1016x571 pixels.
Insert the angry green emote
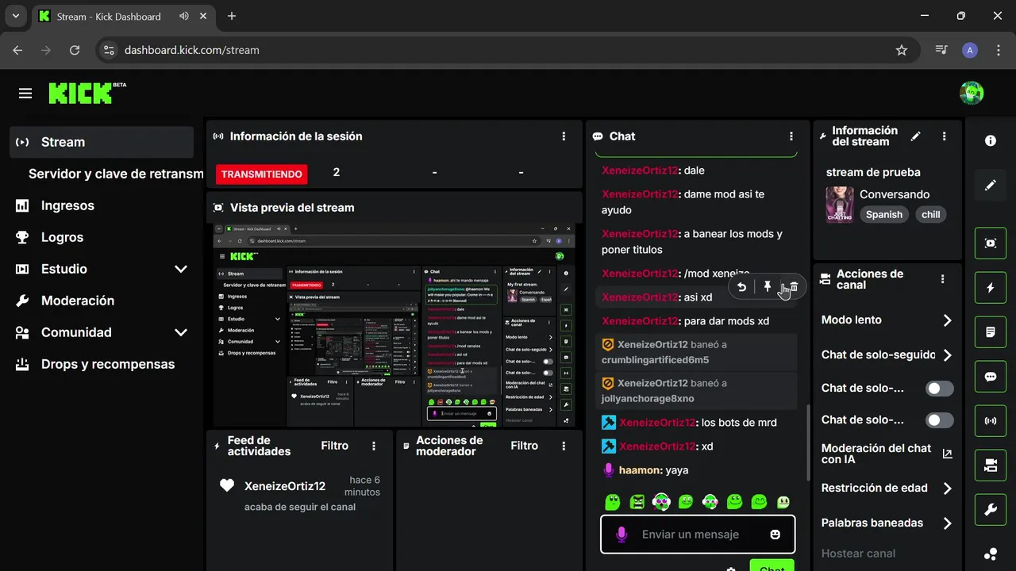click(637, 501)
